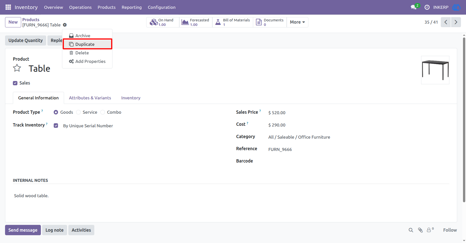Screen dimensions: 466x243
Task: Click the paperclip attachments icon
Action: click(x=420, y=230)
